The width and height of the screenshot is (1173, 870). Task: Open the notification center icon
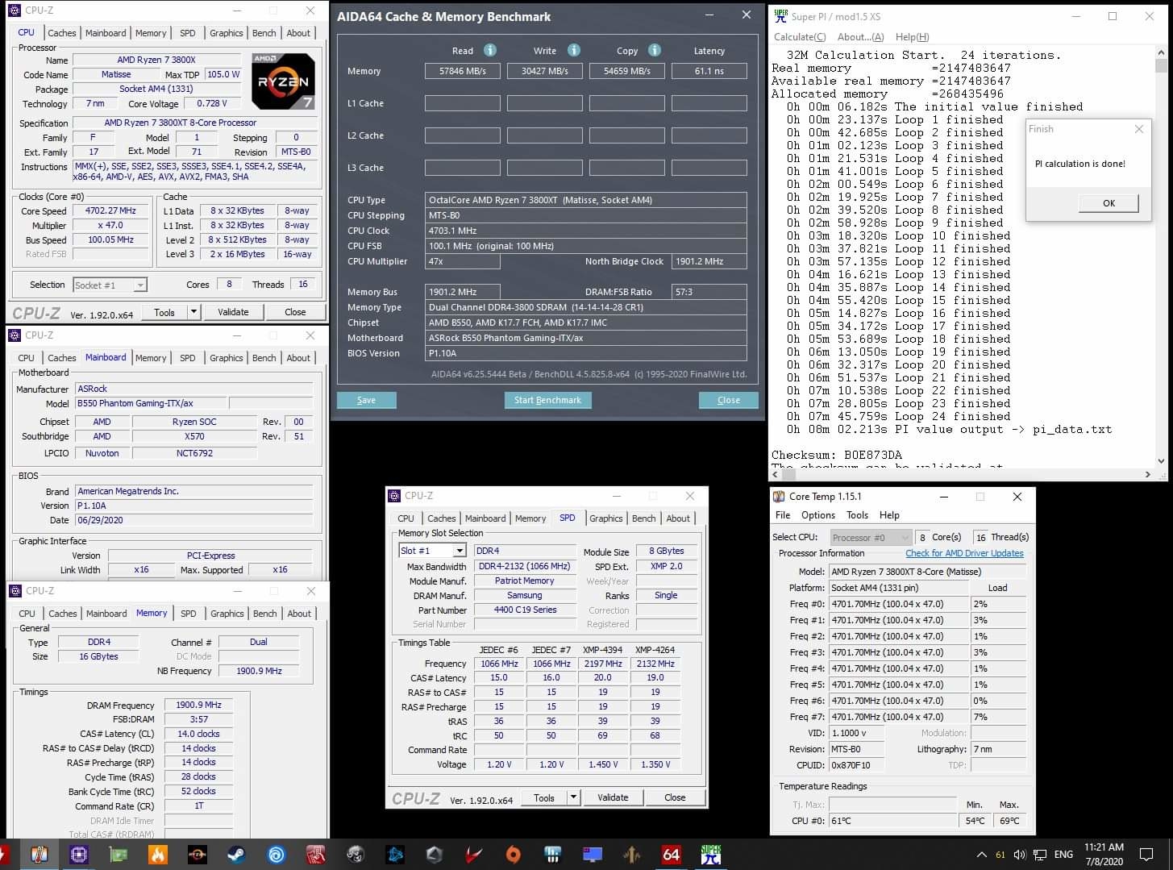coord(1146,854)
